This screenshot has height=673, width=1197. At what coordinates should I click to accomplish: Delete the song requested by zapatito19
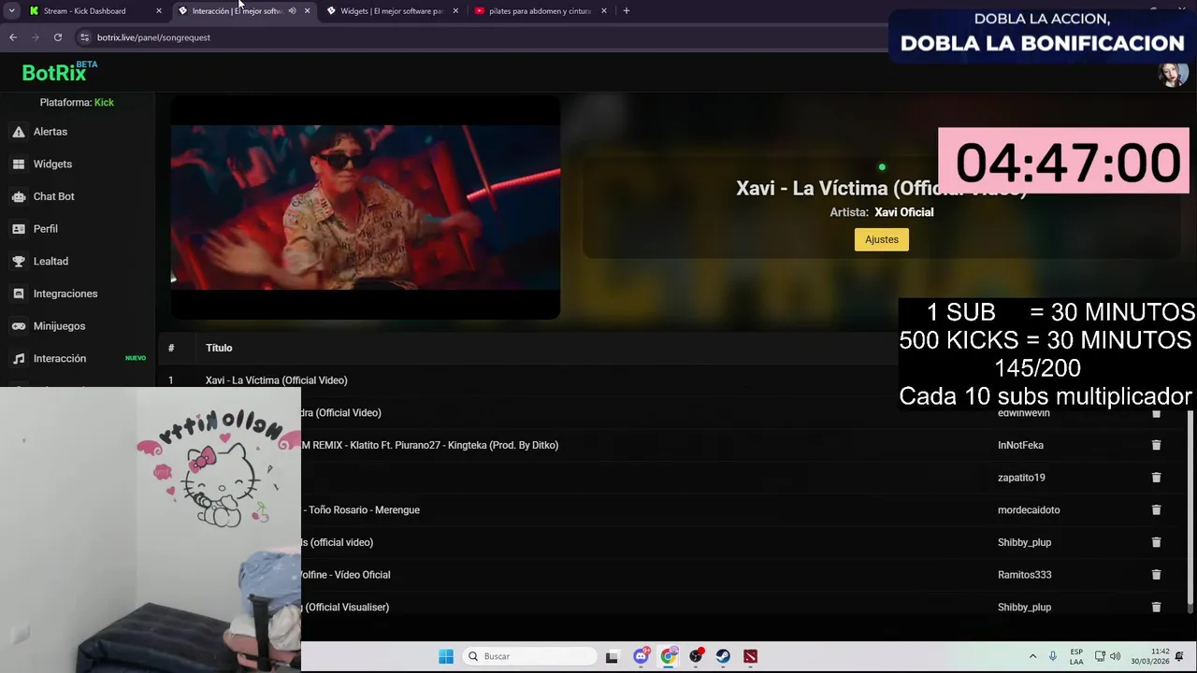[x=1156, y=478]
